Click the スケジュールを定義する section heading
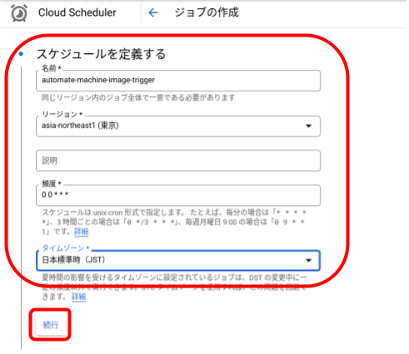The height and width of the screenshot is (354, 409). pyautogui.click(x=101, y=54)
